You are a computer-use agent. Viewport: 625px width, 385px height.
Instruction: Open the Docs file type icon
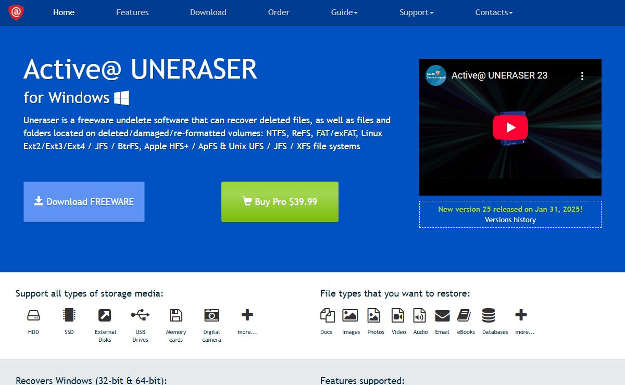tap(327, 315)
